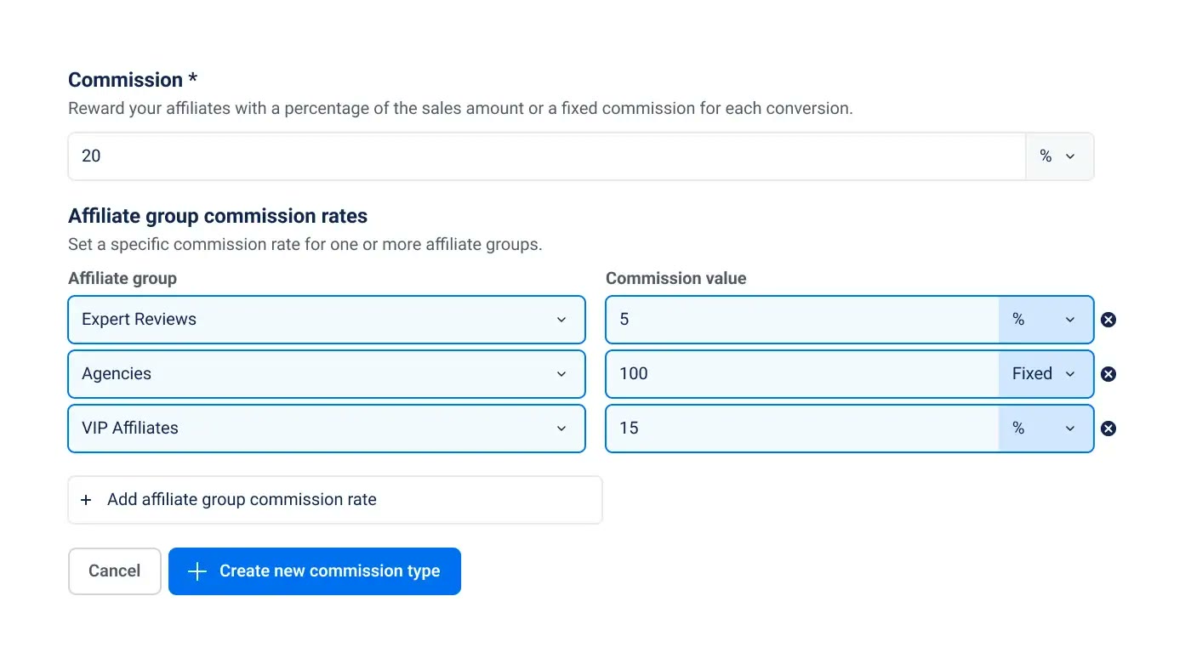Click the VIP Affiliates value field showing 15
The height and width of the screenshot is (670, 1191).
click(x=802, y=429)
